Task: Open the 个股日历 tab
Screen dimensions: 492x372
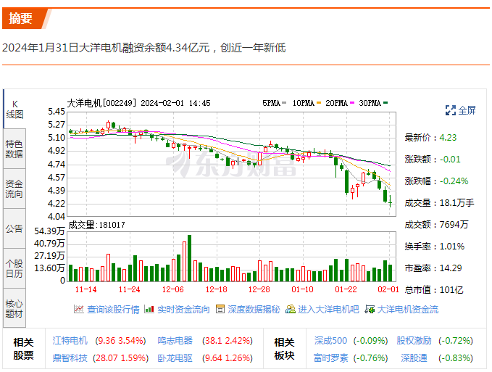Action: click(x=14, y=268)
